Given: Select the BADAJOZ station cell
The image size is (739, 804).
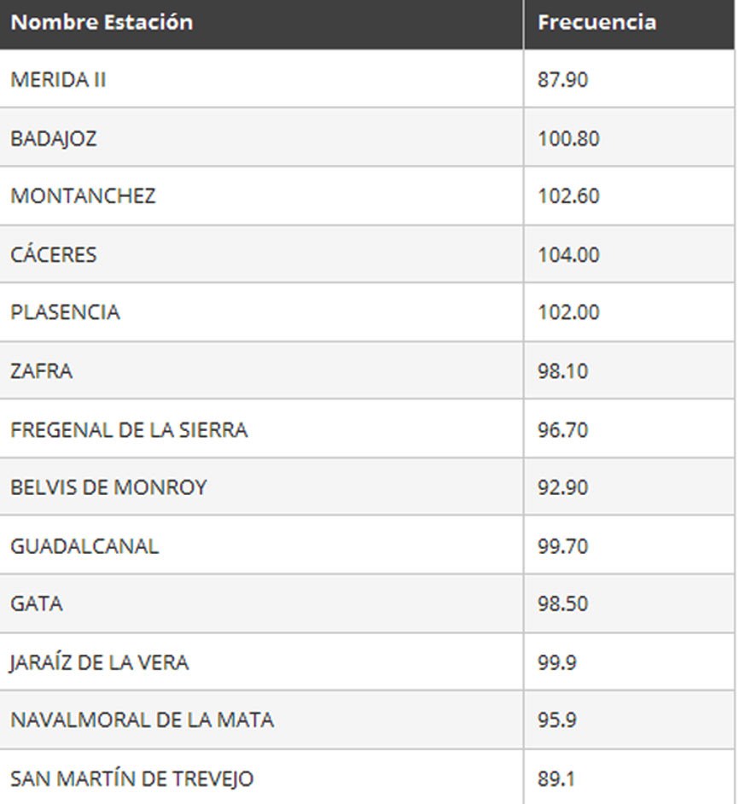Looking at the screenshot, I should pos(261,137).
